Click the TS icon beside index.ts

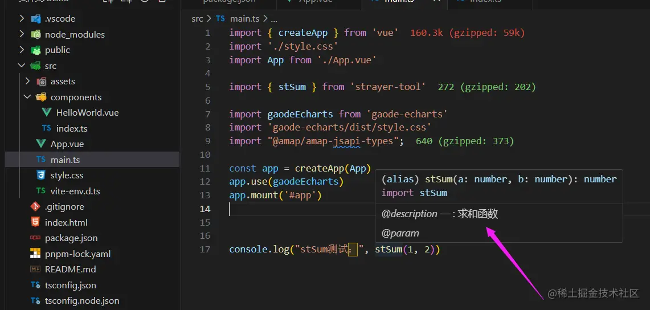click(47, 128)
